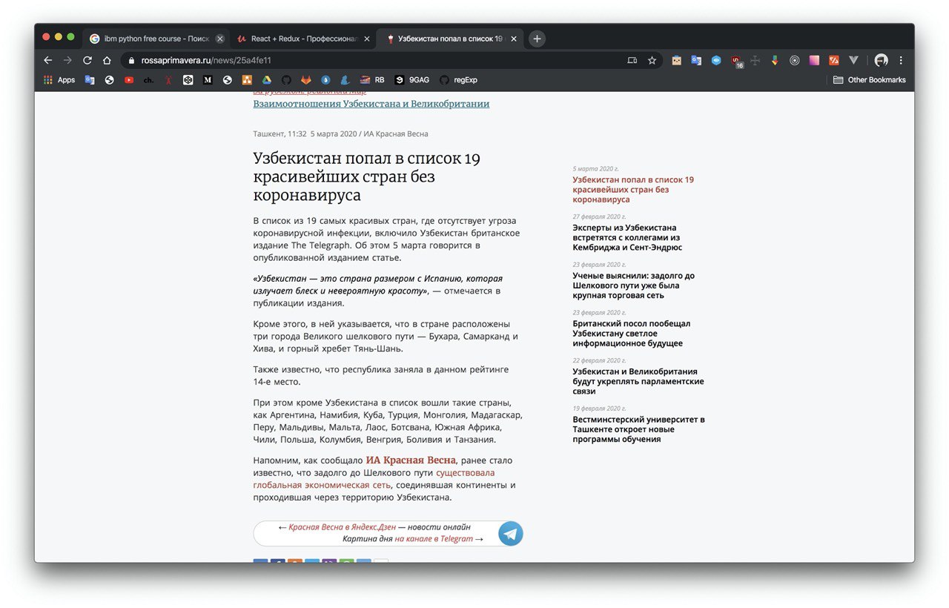
Task: Close the 'React + Redux' tab
Action: pos(366,39)
